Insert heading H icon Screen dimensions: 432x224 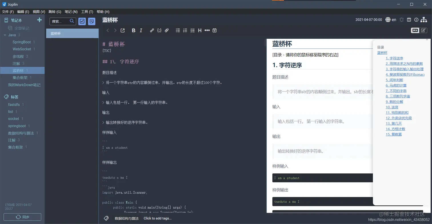(x=200, y=30)
